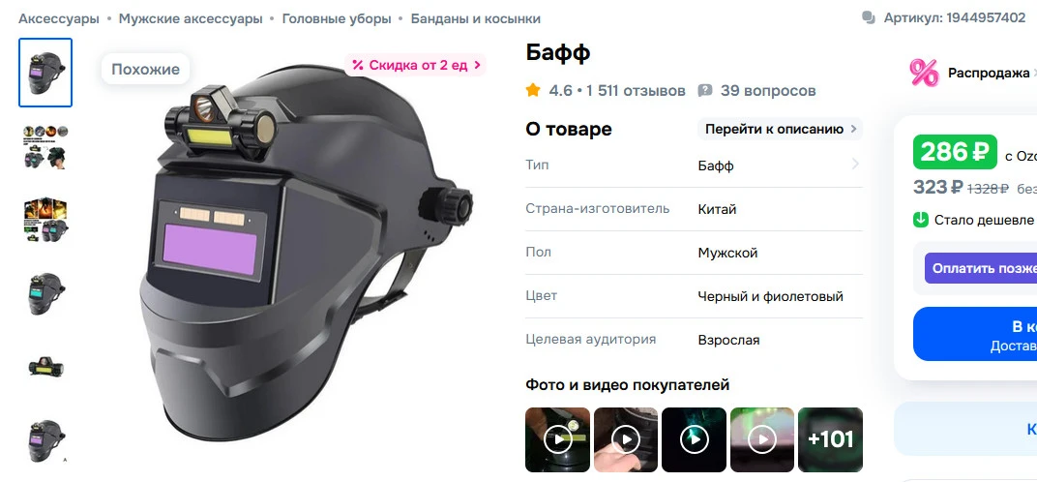Viewport: 1037px width, 482px height.
Task: Play the first customer video
Action: pos(557,439)
